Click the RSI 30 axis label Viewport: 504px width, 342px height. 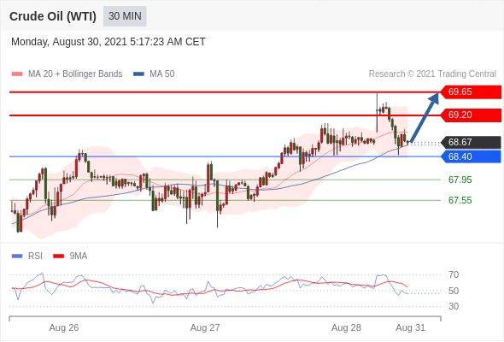[454, 306]
